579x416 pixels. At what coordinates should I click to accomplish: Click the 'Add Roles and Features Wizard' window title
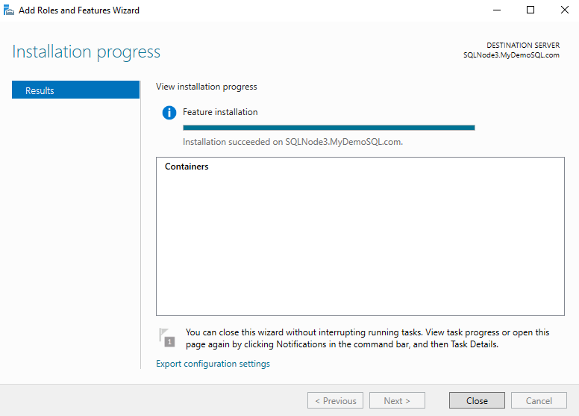pyautogui.click(x=79, y=10)
